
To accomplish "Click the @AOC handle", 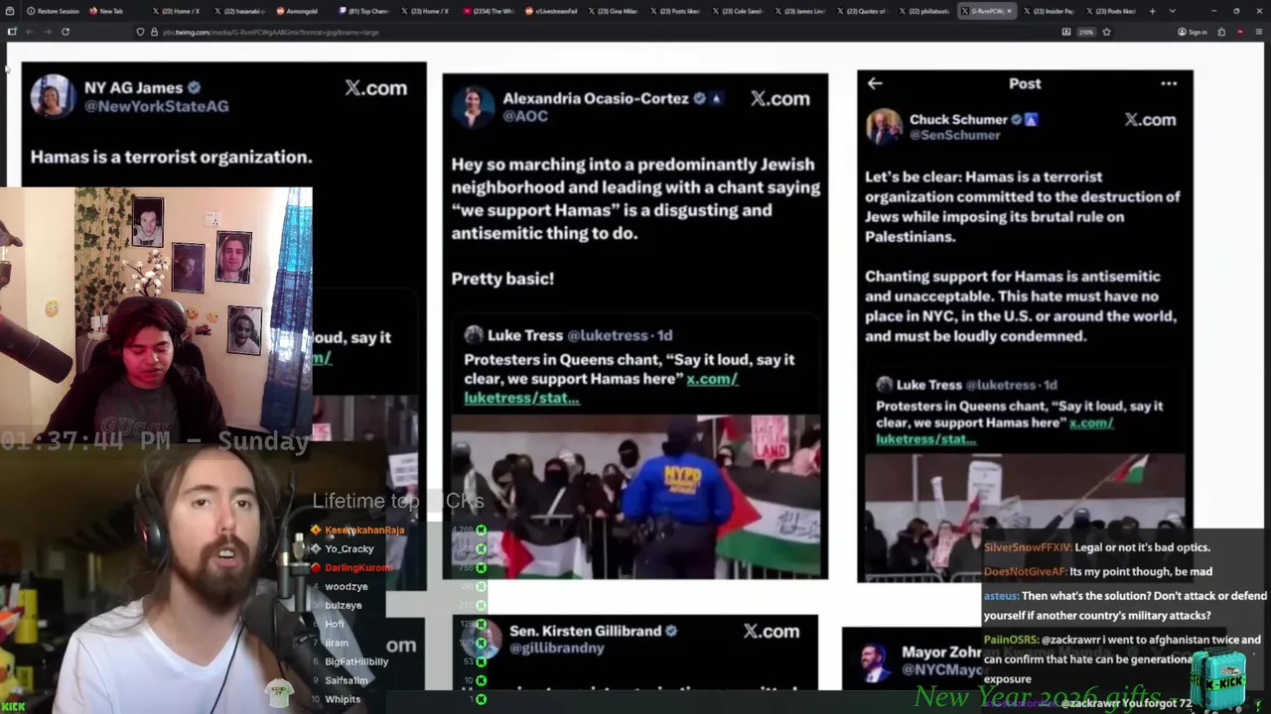I will [x=525, y=116].
